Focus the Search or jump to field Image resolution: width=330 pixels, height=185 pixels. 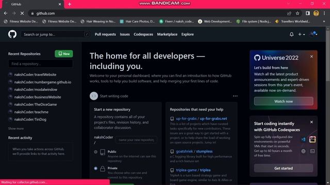55,34
